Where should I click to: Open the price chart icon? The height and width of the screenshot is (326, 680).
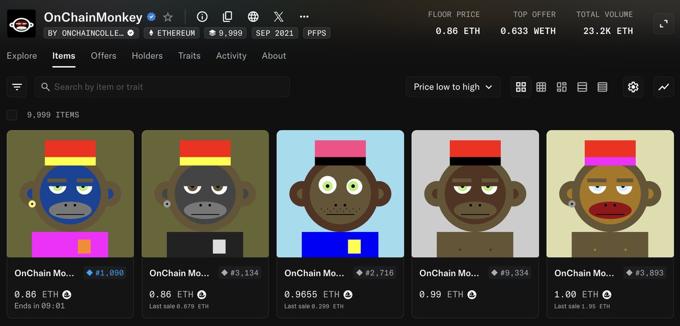pyautogui.click(x=664, y=87)
